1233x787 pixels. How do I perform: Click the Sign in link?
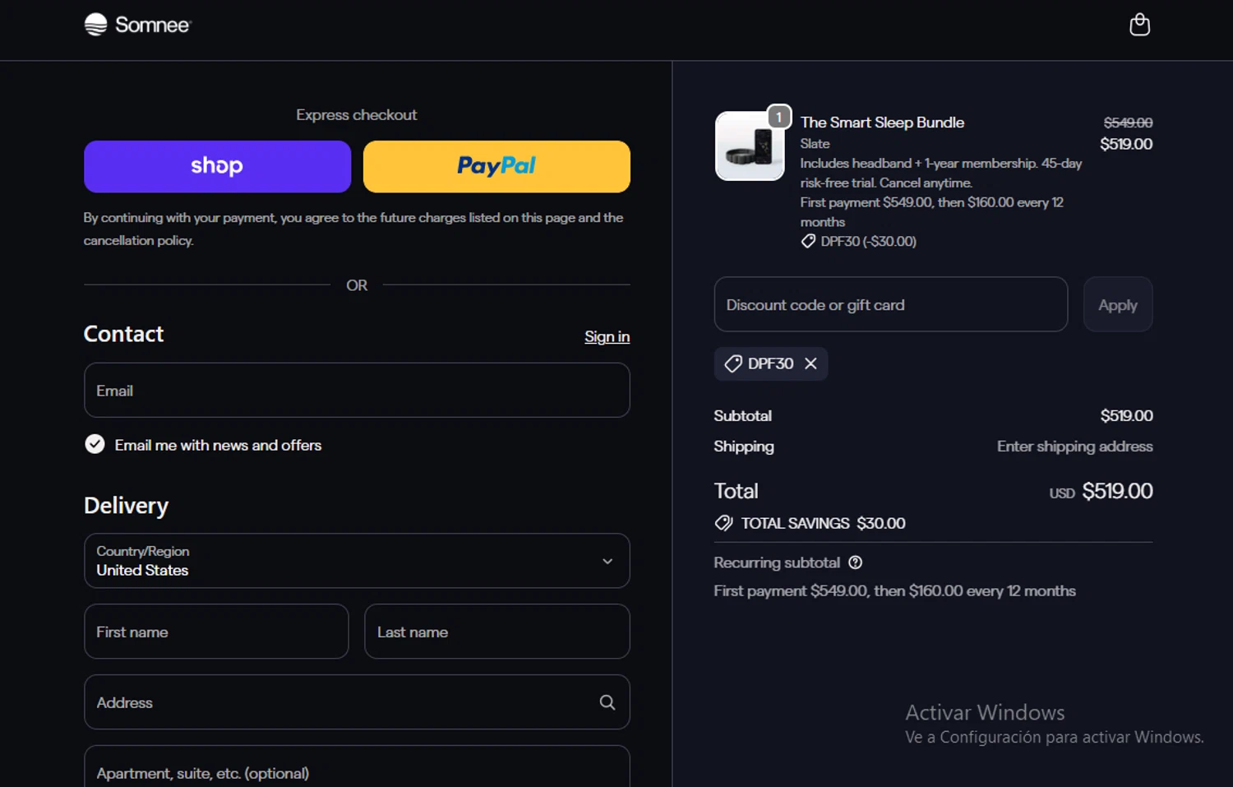[607, 336]
